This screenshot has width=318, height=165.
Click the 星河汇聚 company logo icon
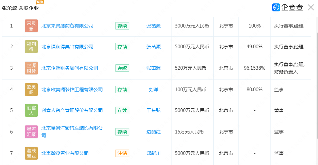pyautogui.click(x=31, y=132)
